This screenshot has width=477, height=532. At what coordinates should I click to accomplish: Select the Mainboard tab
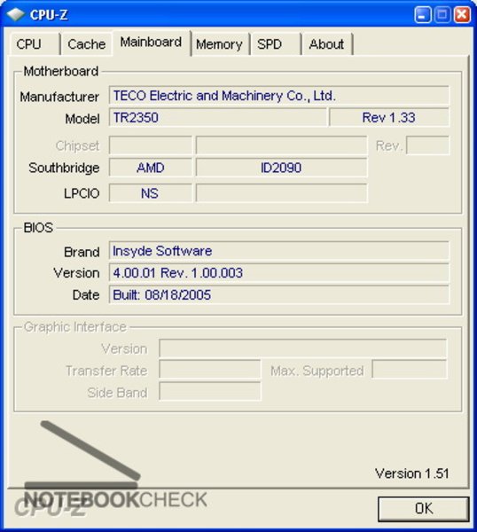(151, 43)
